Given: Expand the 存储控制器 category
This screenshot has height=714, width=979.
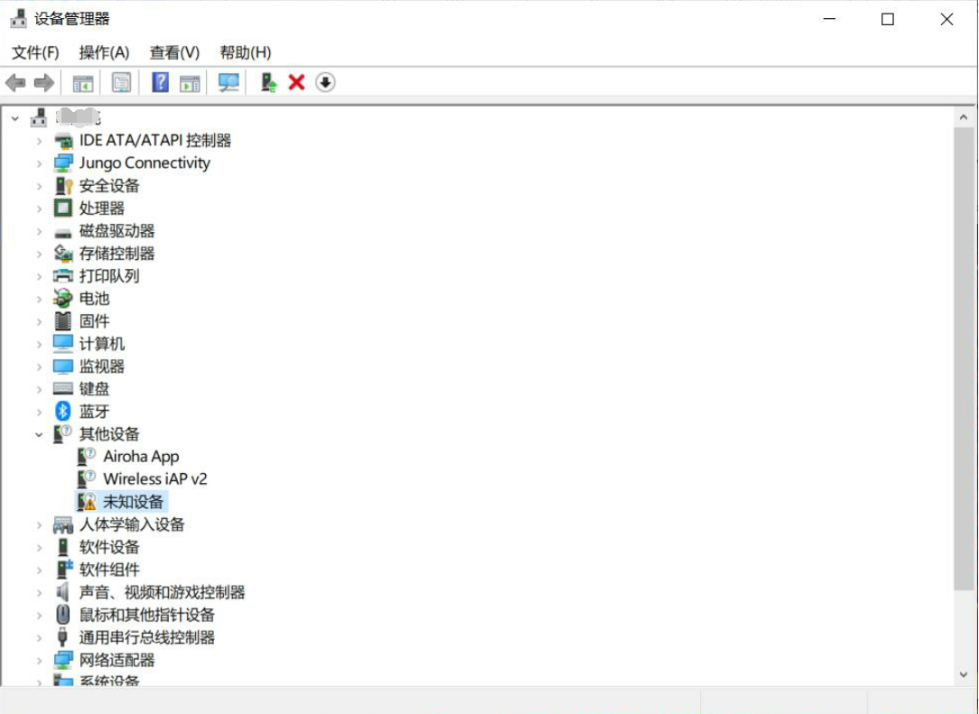Looking at the screenshot, I should click(x=39, y=254).
